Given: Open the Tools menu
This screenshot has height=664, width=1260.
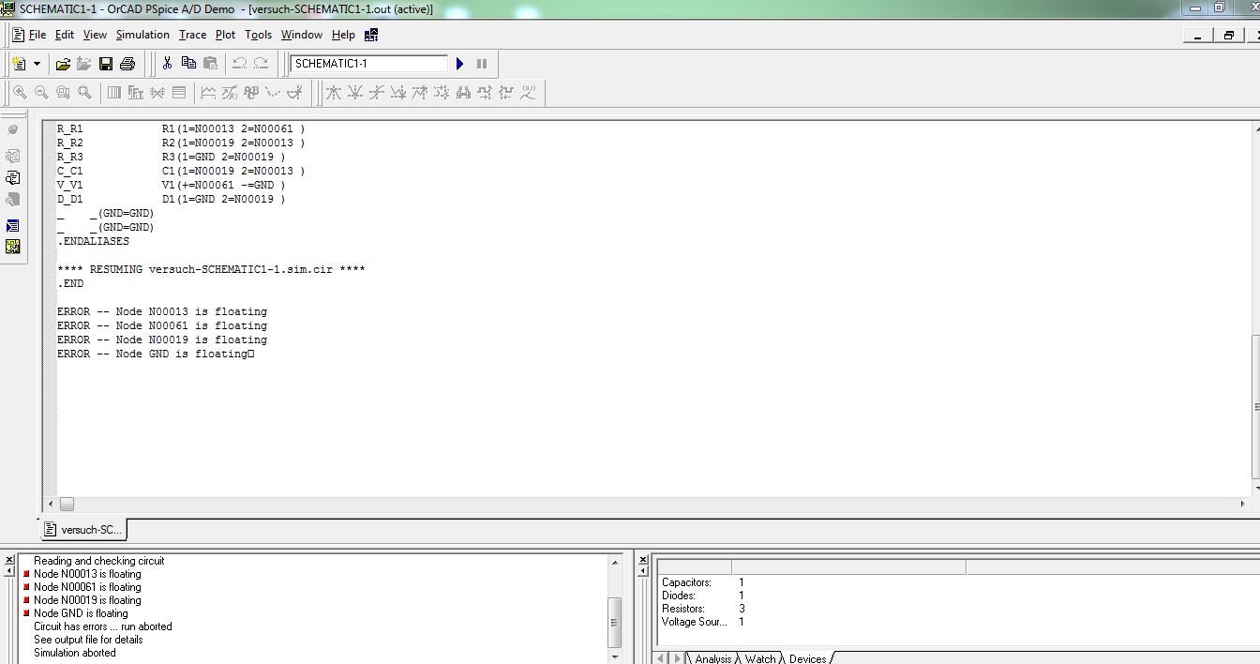Looking at the screenshot, I should [x=258, y=35].
